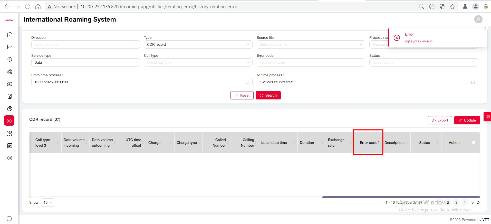Viewport: 491px width, 224px height.
Task: Click the user avatar icon top right
Action: 478,20
